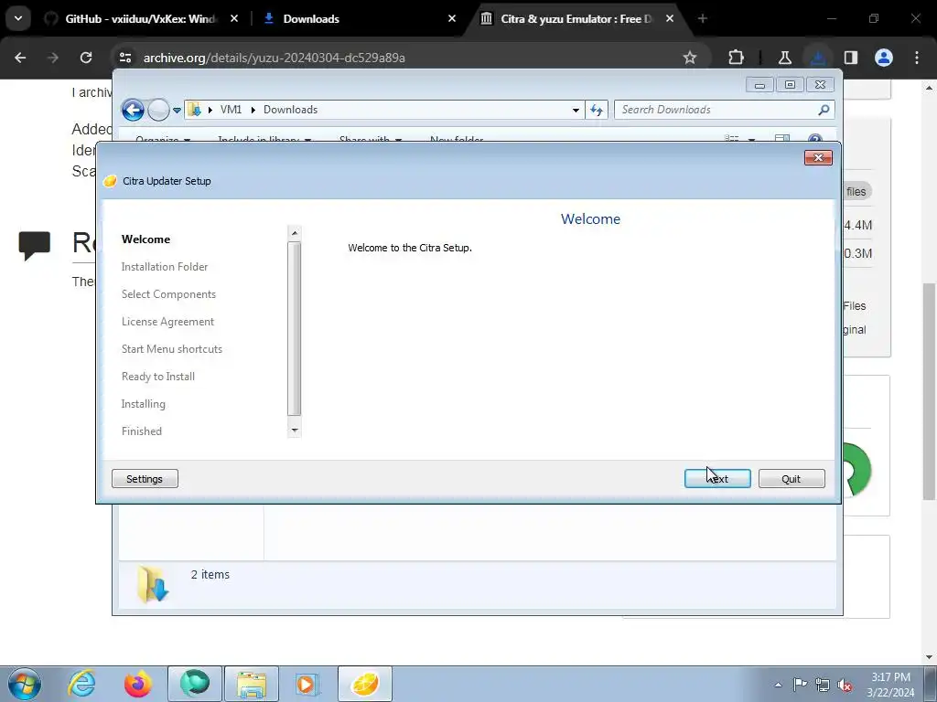Close the Citra & yuzu Emulator tab
937x702 pixels.
click(x=670, y=19)
